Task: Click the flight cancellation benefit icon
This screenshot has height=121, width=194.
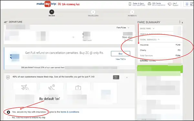Action: click(x=25, y=87)
